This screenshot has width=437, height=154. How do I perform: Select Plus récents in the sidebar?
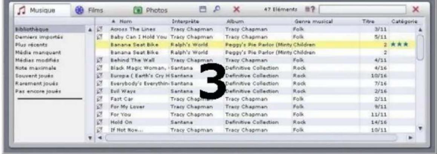click(31, 44)
